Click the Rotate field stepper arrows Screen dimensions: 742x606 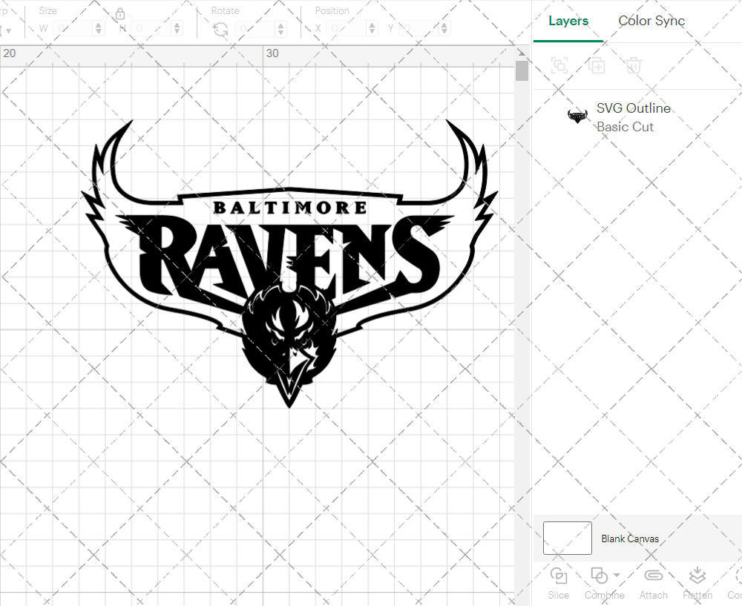pyautogui.click(x=281, y=28)
